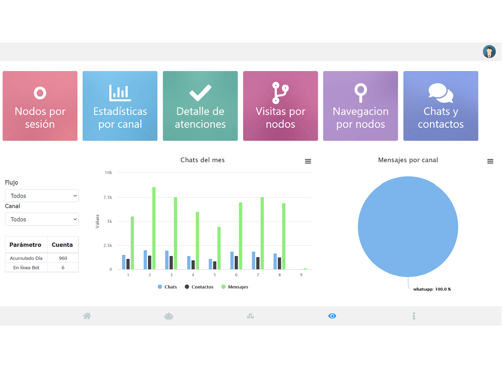This screenshot has height=376, width=502.
Task: Toggle the Mensajes series in chart legend
Action: pyautogui.click(x=235, y=287)
